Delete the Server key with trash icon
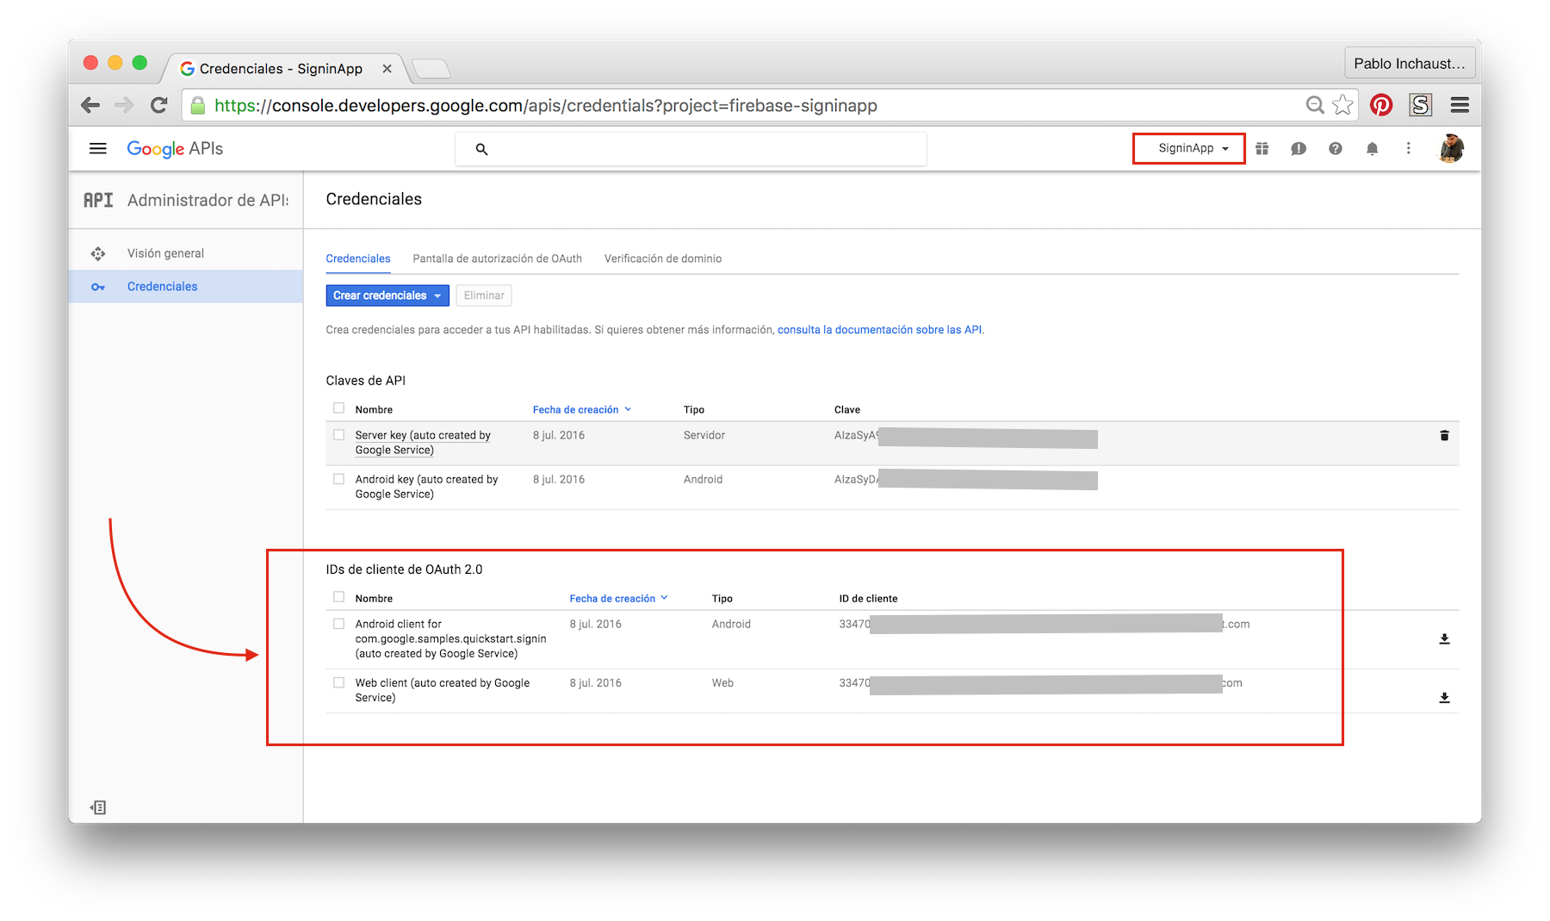This screenshot has width=1550, height=921. click(x=1444, y=435)
